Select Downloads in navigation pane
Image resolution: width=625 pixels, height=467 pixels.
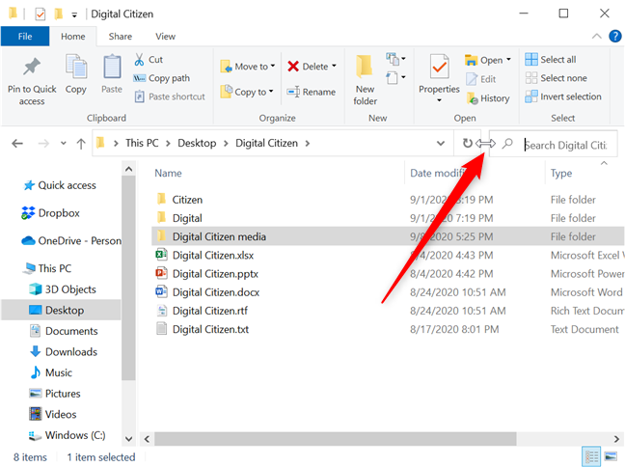[x=64, y=351]
